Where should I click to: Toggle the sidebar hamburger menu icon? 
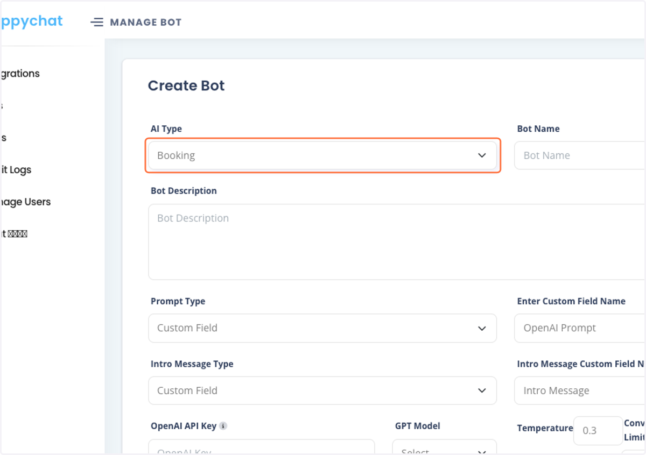pyautogui.click(x=97, y=23)
